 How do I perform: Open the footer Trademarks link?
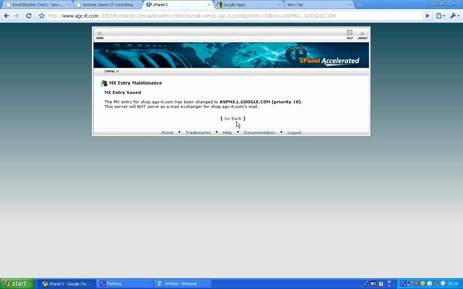click(x=198, y=133)
